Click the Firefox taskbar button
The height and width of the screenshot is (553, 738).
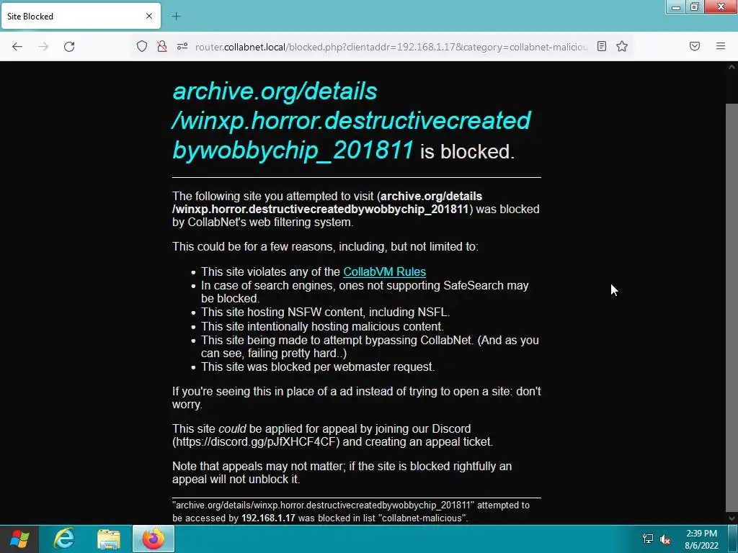[x=154, y=539]
